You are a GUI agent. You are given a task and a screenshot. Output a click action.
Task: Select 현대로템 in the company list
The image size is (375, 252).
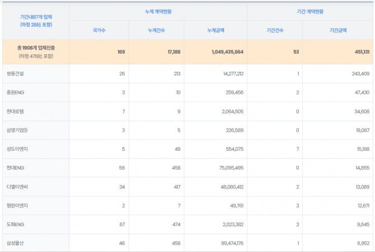(x=16, y=112)
